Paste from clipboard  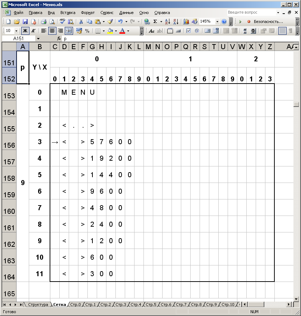(98, 22)
